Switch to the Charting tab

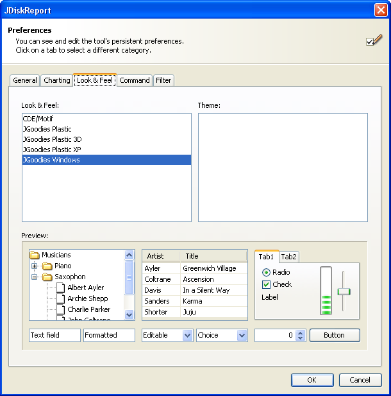(x=57, y=80)
